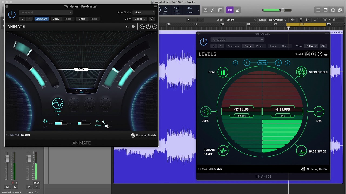This screenshot has width=346, height=194.
Task: Click the tuner icon in Logic toolbar
Action: coord(213,10)
